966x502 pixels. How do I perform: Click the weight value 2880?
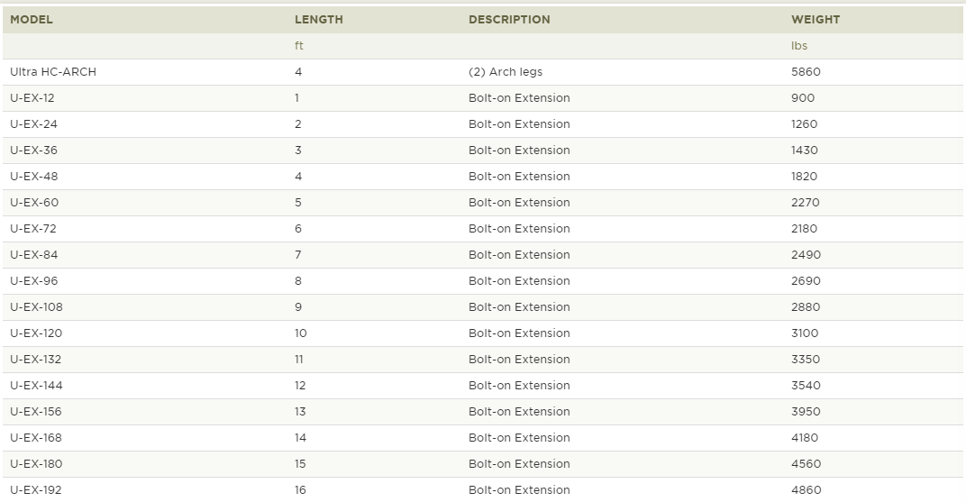[x=806, y=307]
